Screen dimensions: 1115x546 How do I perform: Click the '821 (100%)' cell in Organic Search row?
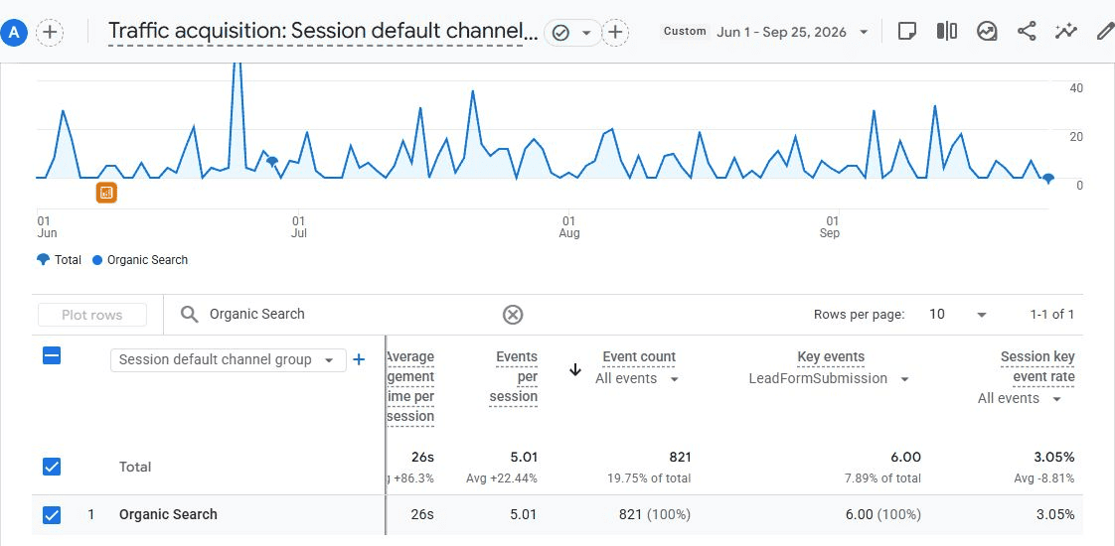[656, 515]
